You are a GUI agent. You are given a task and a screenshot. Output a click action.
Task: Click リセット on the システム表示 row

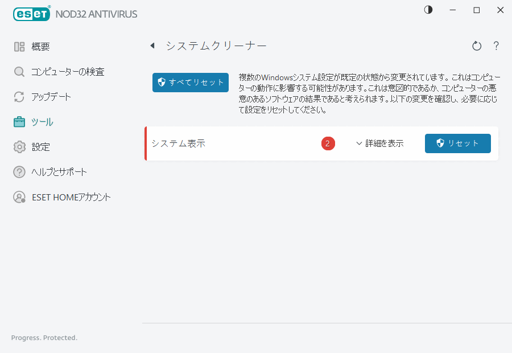pos(457,143)
